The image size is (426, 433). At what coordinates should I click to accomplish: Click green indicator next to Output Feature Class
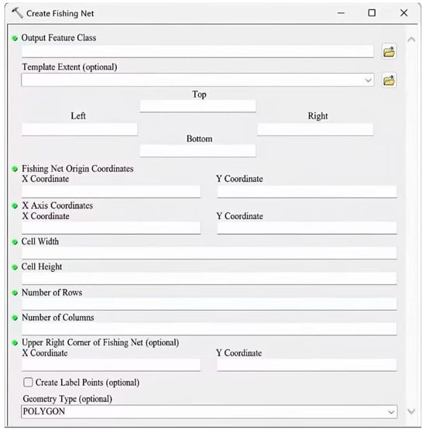[x=15, y=38]
